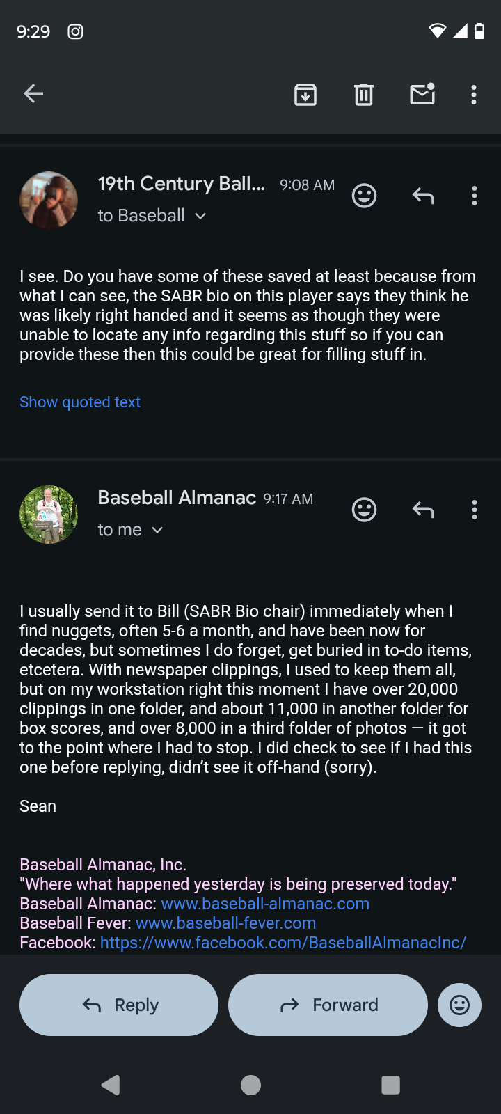501x1114 pixels.
Task: Open more options for Baseball Almanac message
Action: tap(475, 510)
